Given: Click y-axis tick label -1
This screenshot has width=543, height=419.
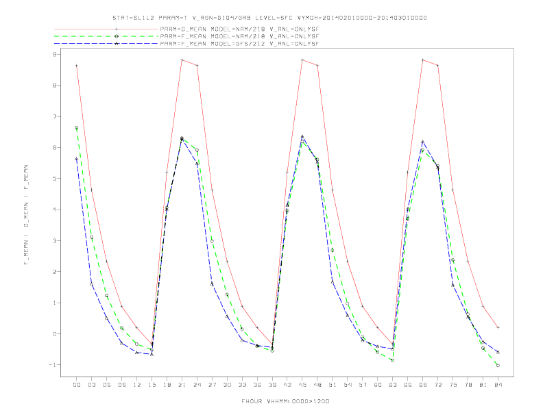Looking at the screenshot, I should click(53, 365).
